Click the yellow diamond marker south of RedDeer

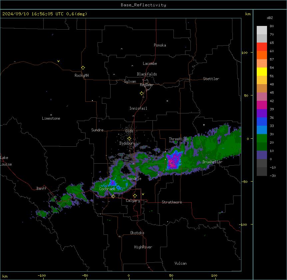point(142,93)
